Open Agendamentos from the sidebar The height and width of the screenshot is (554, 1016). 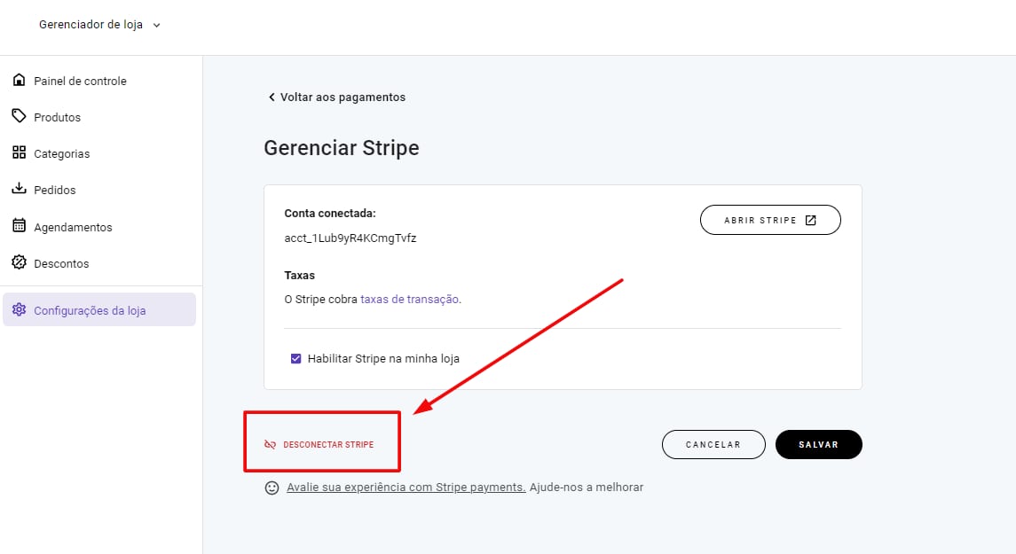pyautogui.click(x=73, y=227)
